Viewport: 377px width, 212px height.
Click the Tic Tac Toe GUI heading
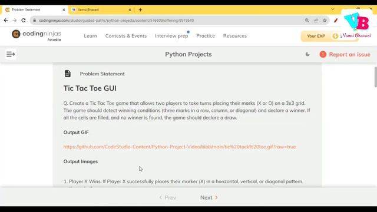pyautogui.click(x=90, y=88)
